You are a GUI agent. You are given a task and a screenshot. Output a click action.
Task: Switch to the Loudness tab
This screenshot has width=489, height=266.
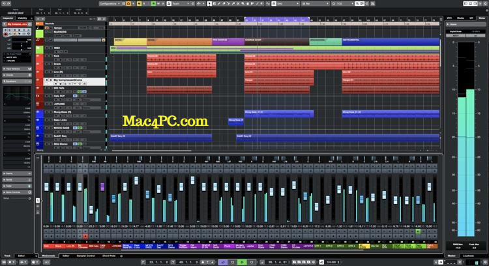tap(468, 256)
